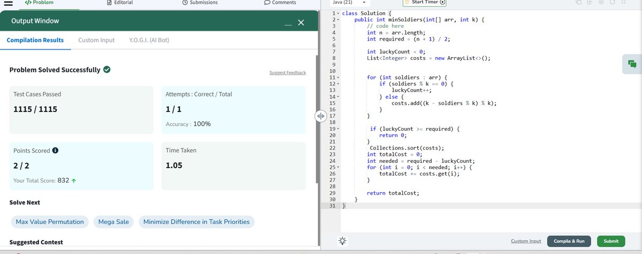Viewport: 642px width, 254px height.
Task: Collapse the for loop fold at line 25
Action: click(338, 168)
